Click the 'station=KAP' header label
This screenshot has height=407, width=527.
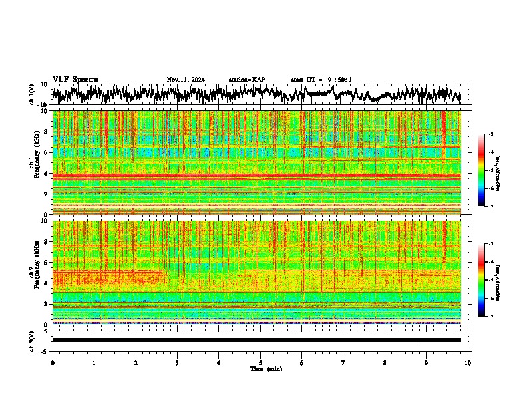pos(247,80)
